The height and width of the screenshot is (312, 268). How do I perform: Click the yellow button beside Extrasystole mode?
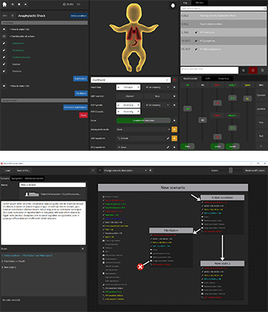pyautogui.click(x=174, y=129)
